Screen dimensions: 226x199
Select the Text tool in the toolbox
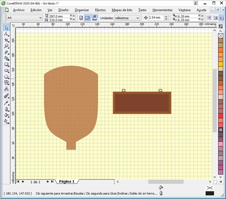tap(6, 89)
